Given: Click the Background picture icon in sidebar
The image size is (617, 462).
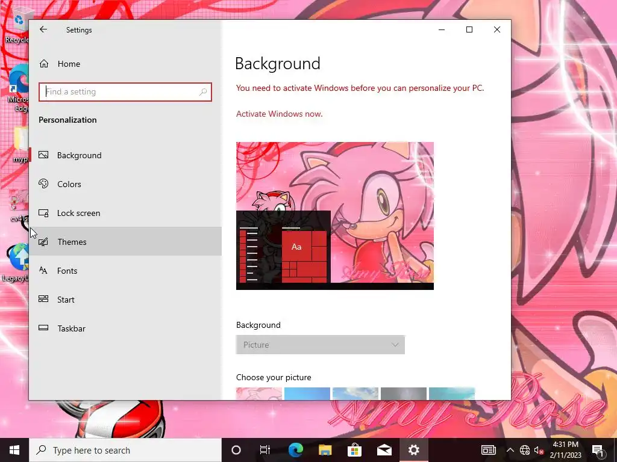Looking at the screenshot, I should pos(43,155).
